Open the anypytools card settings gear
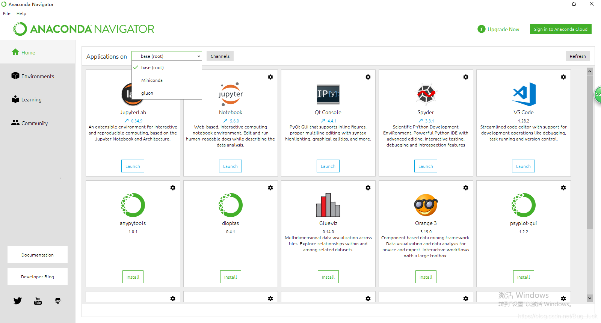This screenshot has height=323, width=601. [x=173, y=188]
